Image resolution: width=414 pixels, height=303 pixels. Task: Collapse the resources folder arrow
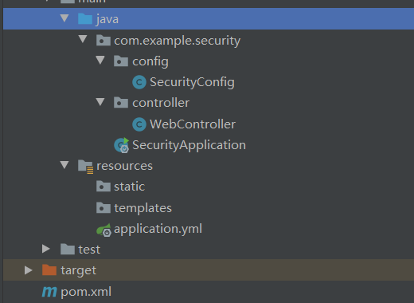[64, 165]
